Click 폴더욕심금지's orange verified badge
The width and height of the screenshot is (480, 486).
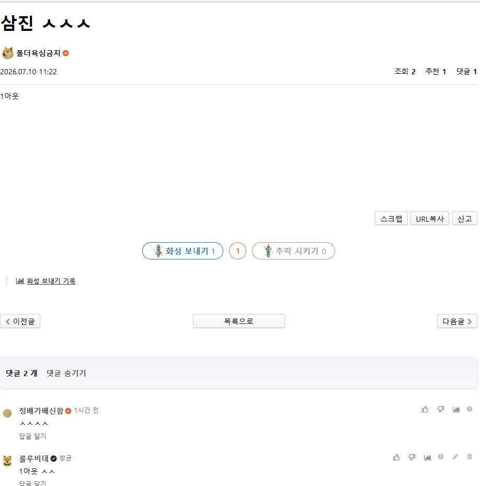coord(66,53)
